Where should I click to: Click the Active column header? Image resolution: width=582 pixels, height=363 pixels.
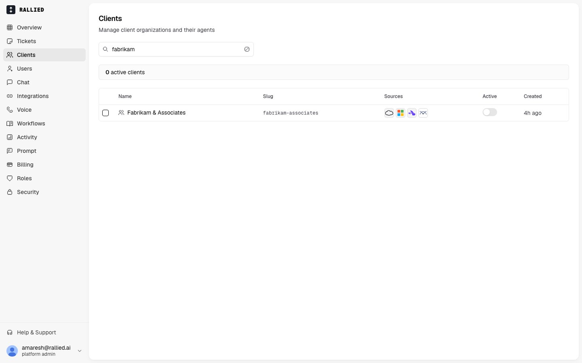(489, 96)
